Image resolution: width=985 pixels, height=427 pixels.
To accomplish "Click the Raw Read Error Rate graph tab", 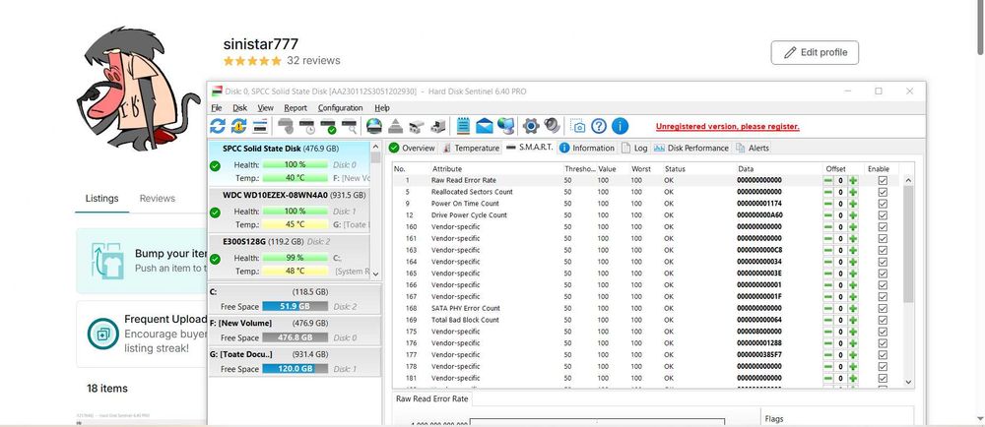I will click(x=432, y=398).
